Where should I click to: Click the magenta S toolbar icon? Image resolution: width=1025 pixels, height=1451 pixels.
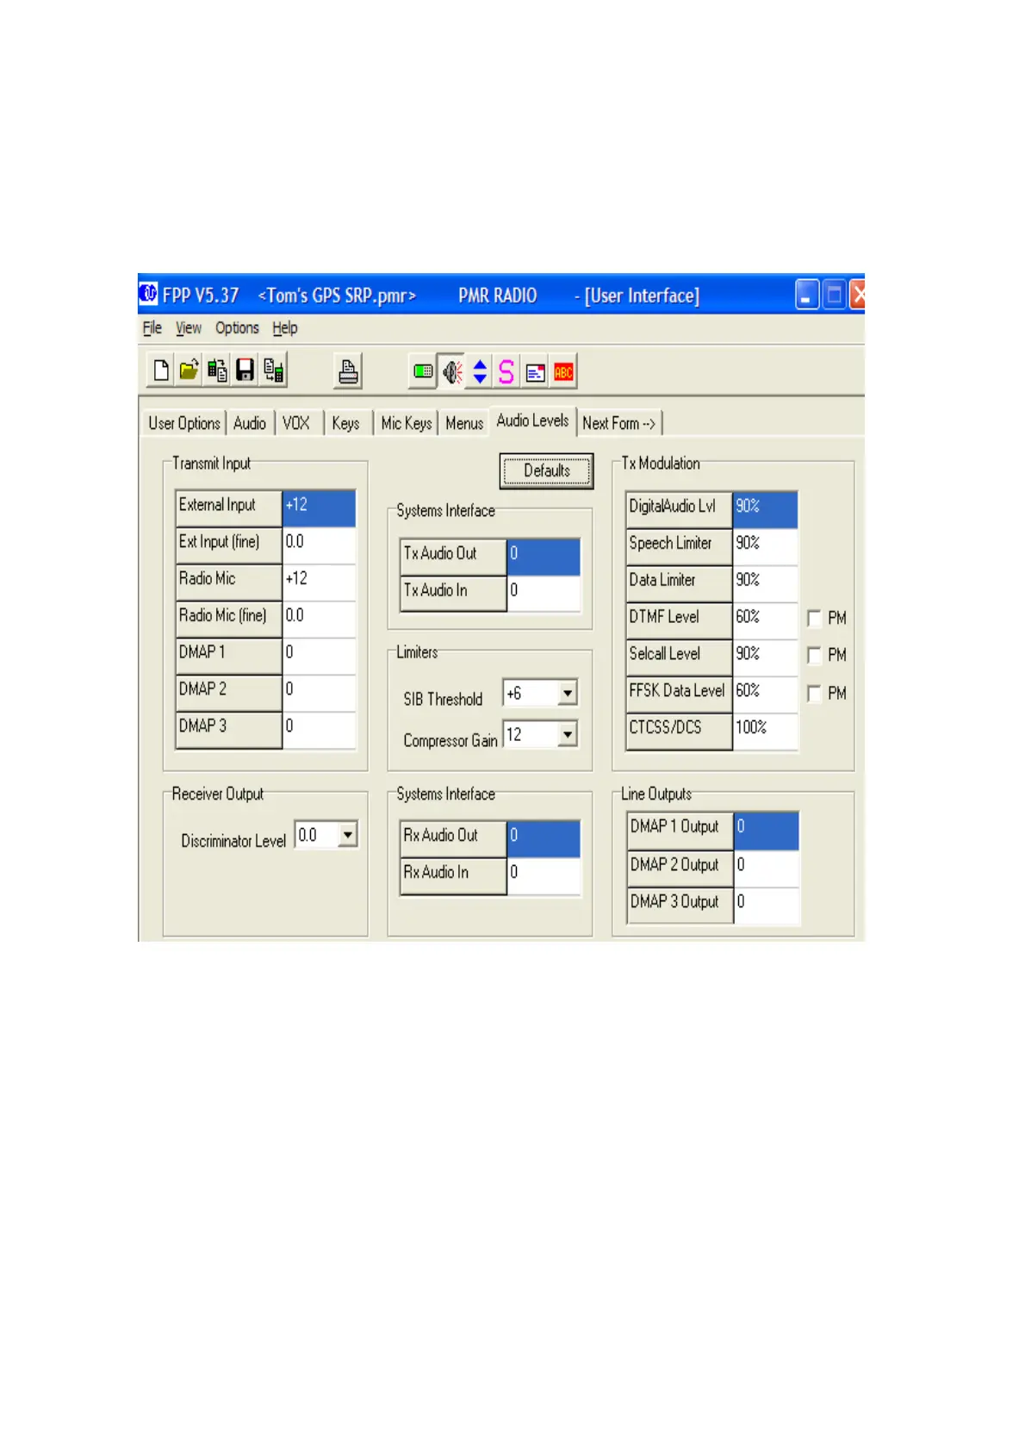(x=506, y=372)
